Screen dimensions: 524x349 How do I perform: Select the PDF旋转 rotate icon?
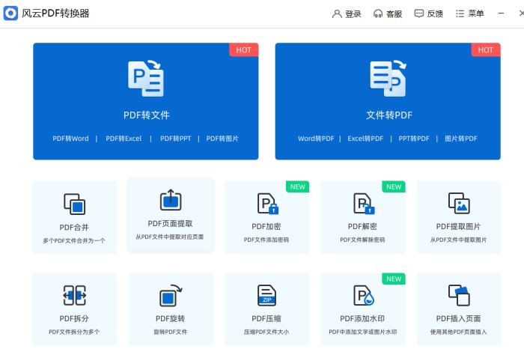pos(171,296)
